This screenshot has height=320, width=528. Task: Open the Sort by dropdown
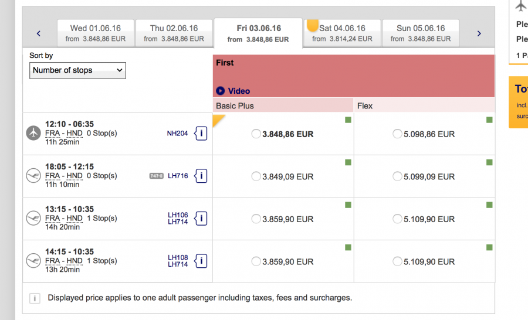pos(77,70)
